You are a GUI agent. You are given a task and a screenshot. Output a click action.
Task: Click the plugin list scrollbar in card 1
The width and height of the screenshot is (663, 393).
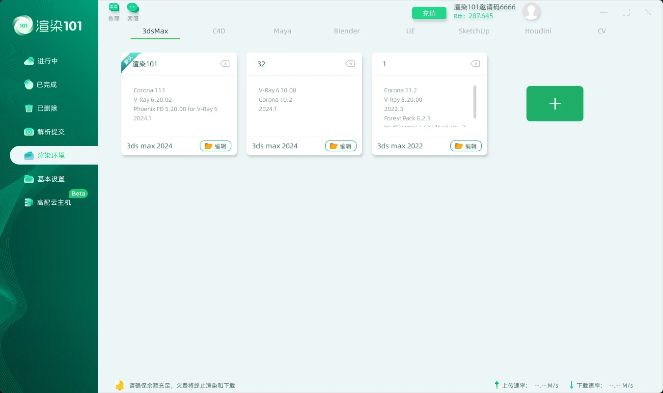(475, 102)
